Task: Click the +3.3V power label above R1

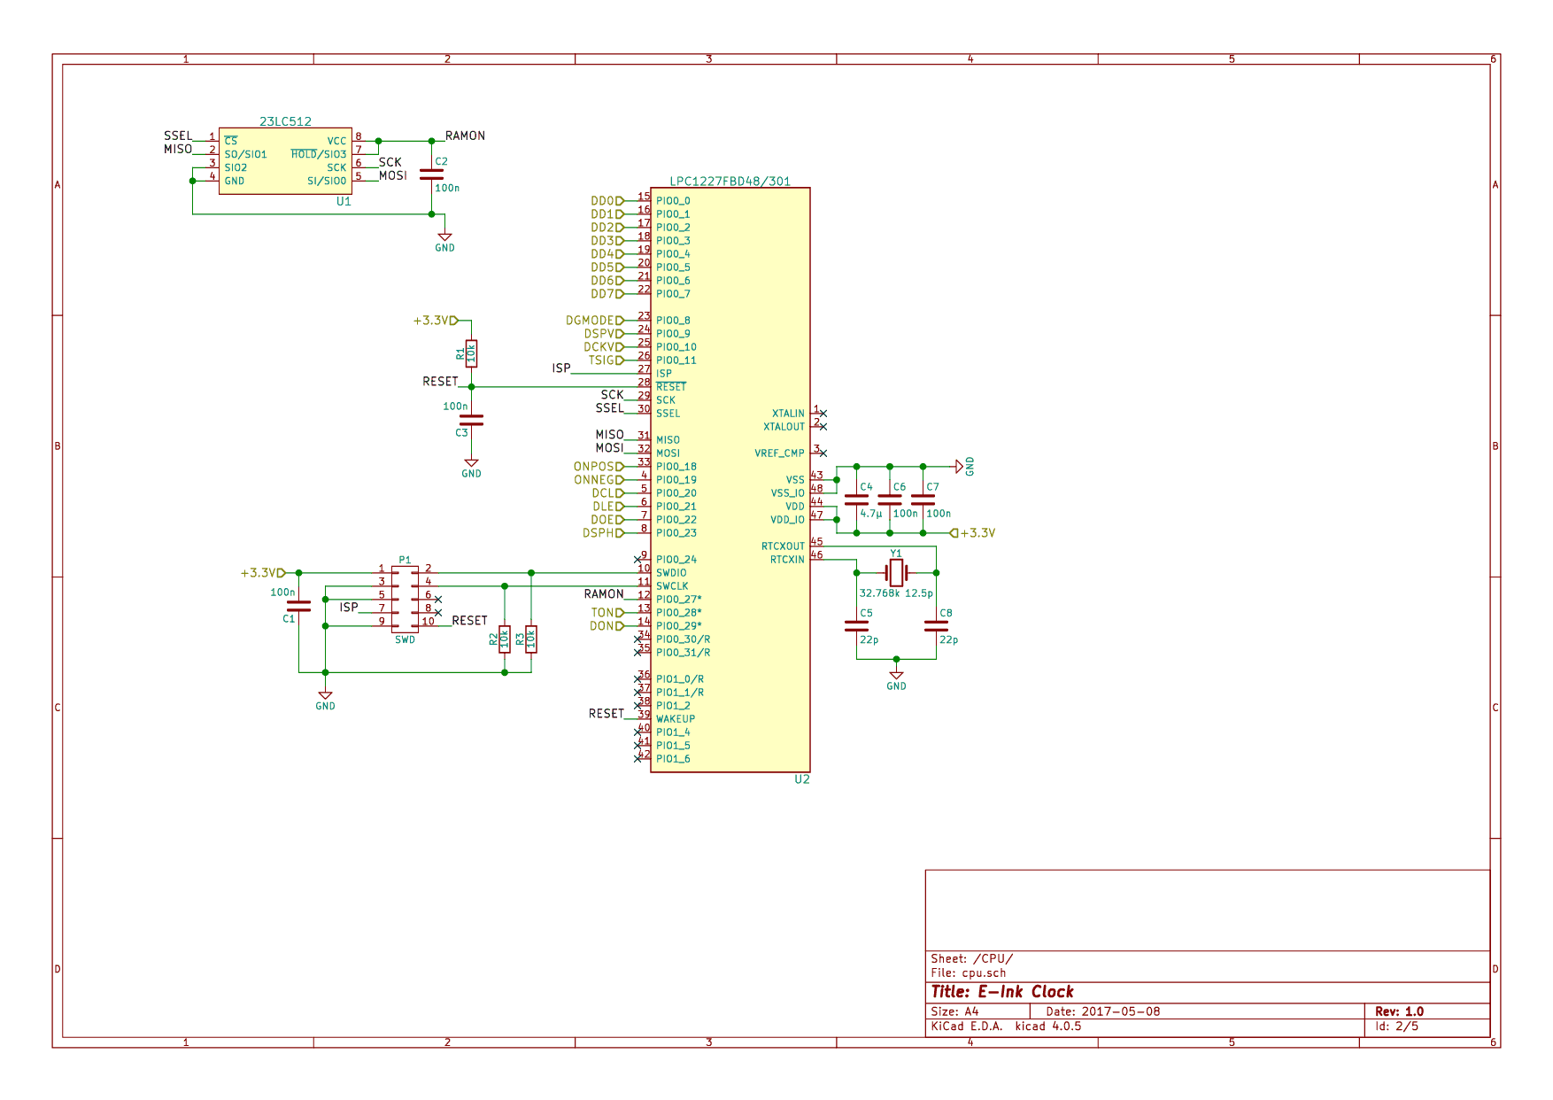Action: click(x=436, y=321)
